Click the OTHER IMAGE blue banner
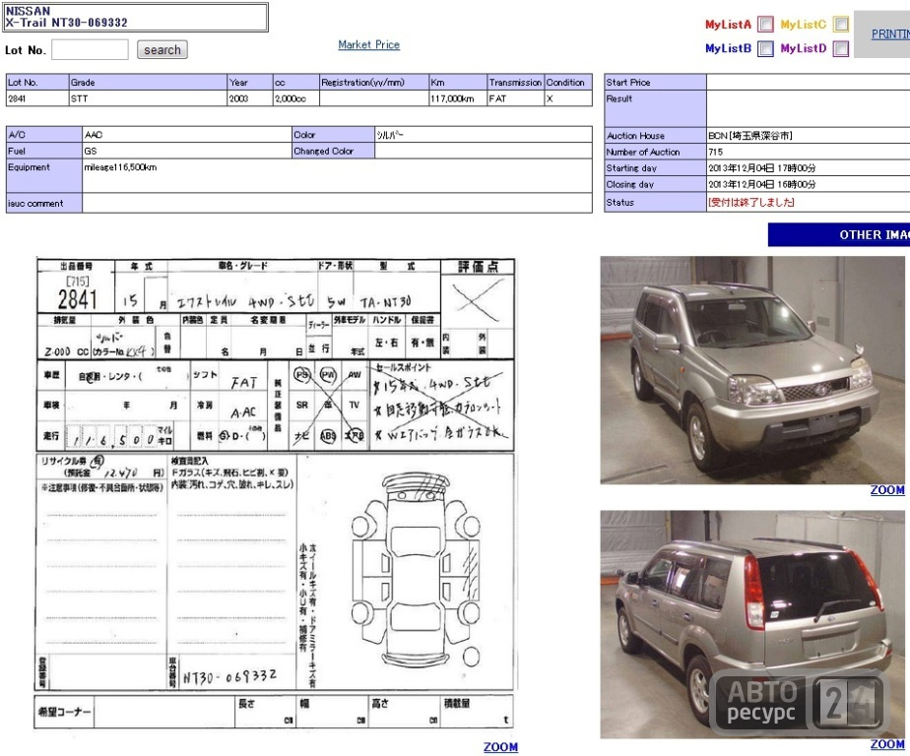 (839, 235)
